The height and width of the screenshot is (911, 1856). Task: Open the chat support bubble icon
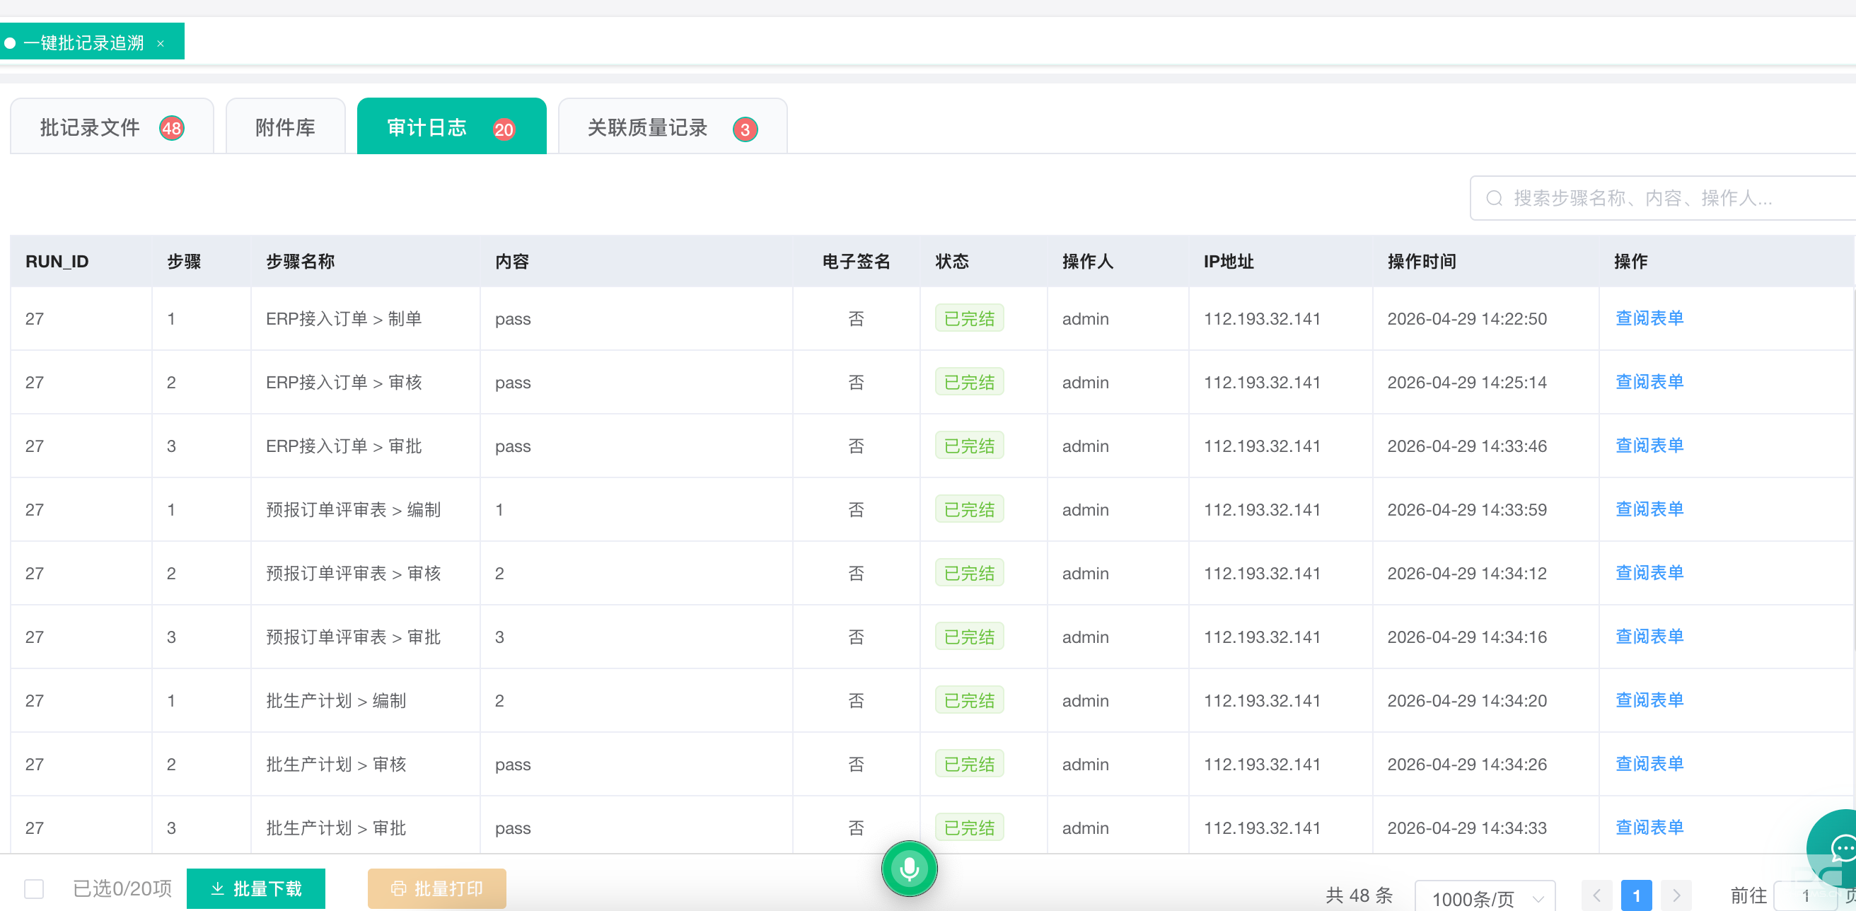click(1840, 847)
